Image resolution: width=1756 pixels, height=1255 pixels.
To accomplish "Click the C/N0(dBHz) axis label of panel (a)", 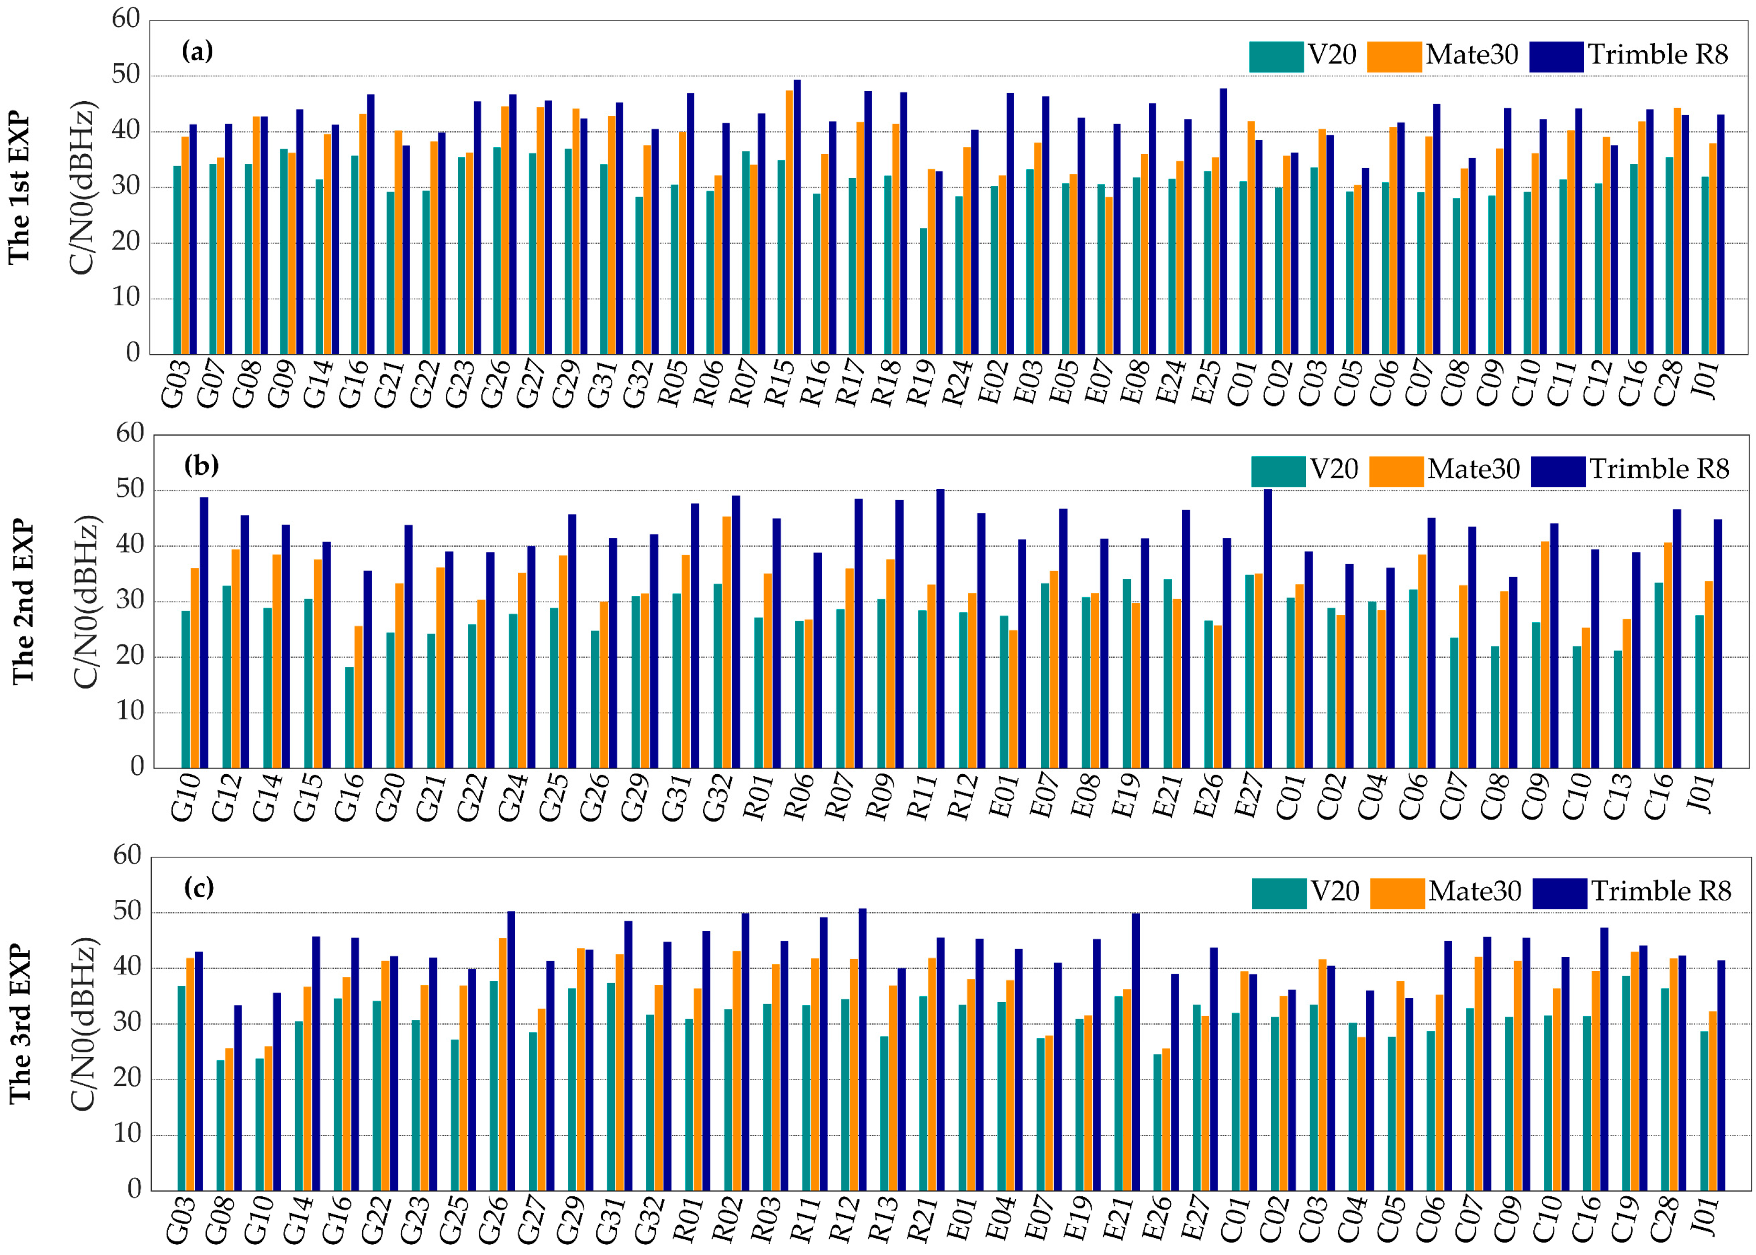I will (x=83, y=188).
